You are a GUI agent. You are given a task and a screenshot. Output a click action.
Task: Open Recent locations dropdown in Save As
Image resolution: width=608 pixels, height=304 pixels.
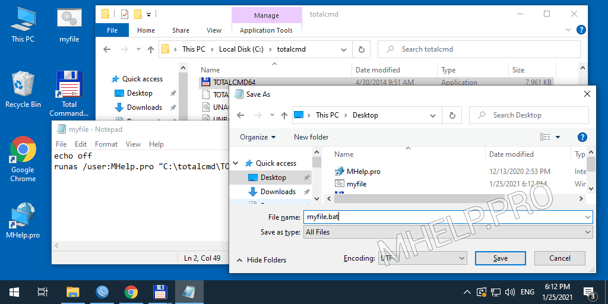click(272, 115)
